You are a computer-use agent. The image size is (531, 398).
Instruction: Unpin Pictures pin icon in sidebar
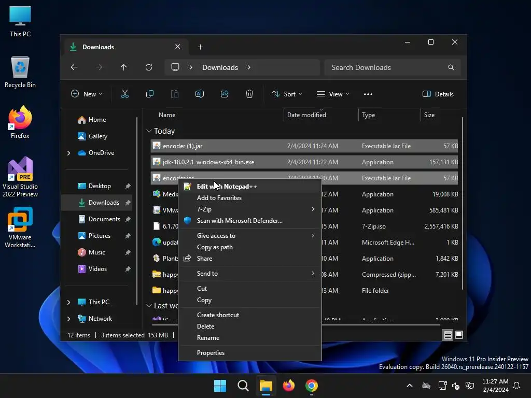(x=128, y=236)
